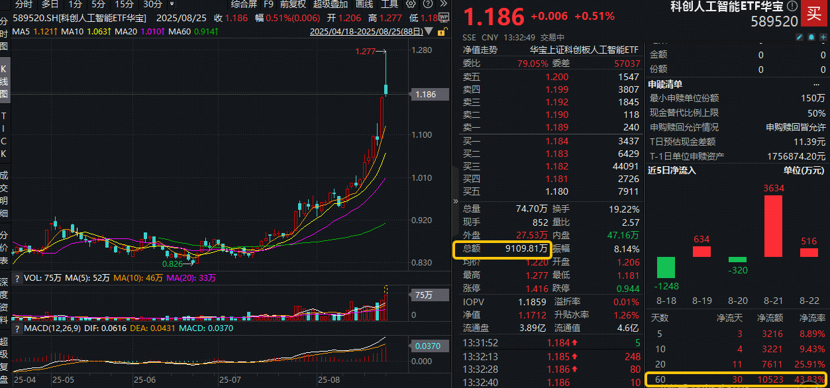Click the green plus add icon
The width and height of the screenshot is (830, 388).
(823, 37)
